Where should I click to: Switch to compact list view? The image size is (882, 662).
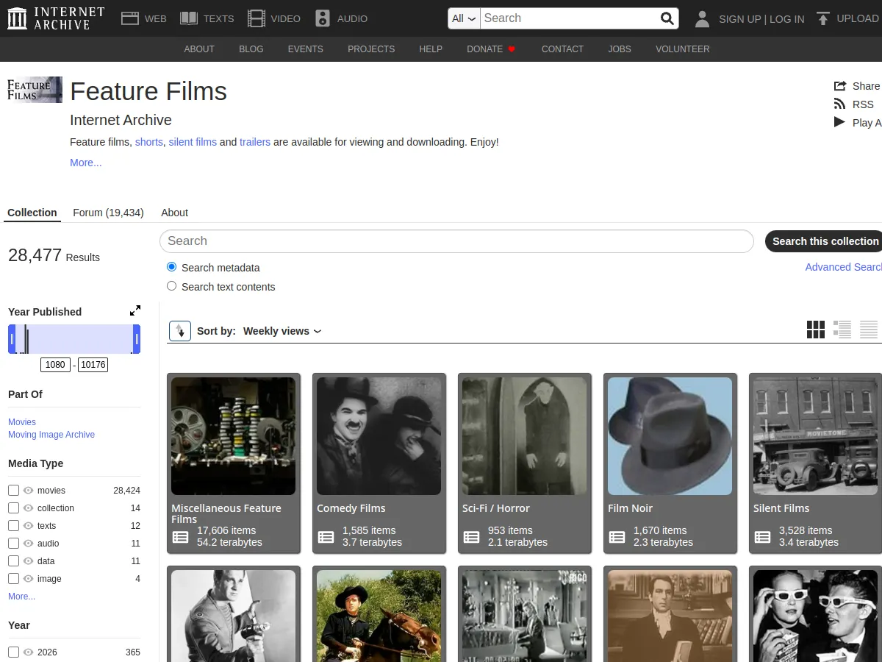coord(869,330)
